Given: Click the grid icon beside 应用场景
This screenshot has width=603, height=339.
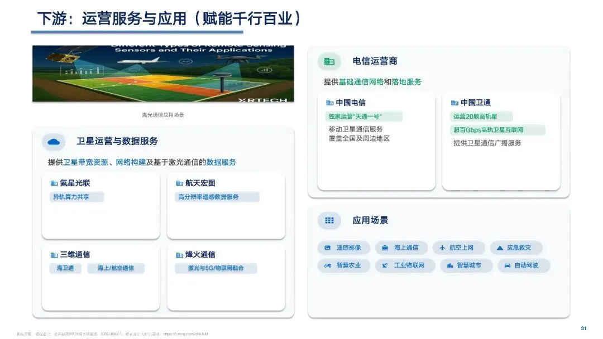Looking at the screenshot, I should pos(329,220).
